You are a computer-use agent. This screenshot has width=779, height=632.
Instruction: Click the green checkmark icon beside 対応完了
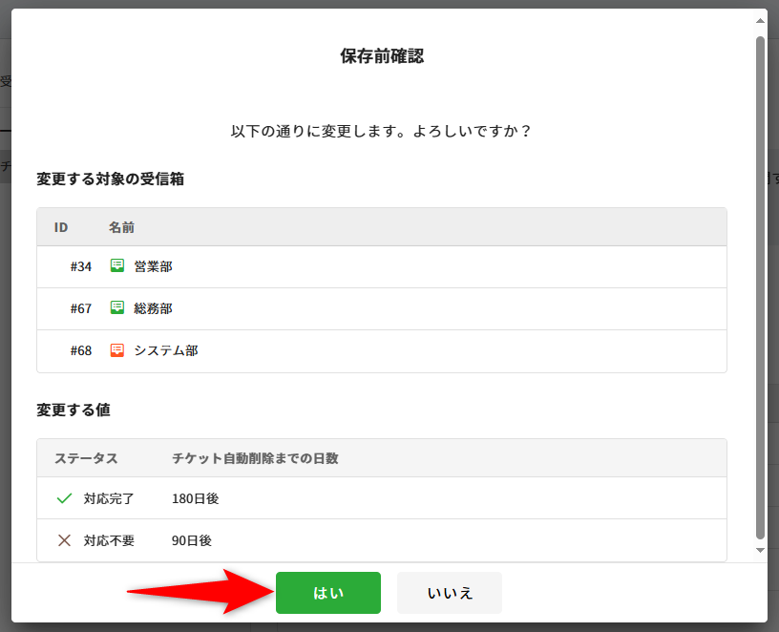pyautogui.click(x=65, y=498)
